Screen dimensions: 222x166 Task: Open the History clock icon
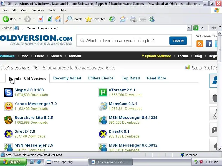112,19
